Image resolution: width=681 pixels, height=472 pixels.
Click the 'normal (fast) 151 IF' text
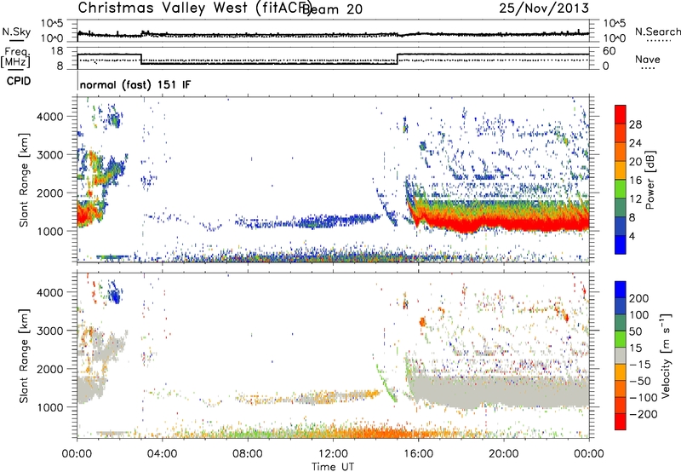click(x=135, y=85)
